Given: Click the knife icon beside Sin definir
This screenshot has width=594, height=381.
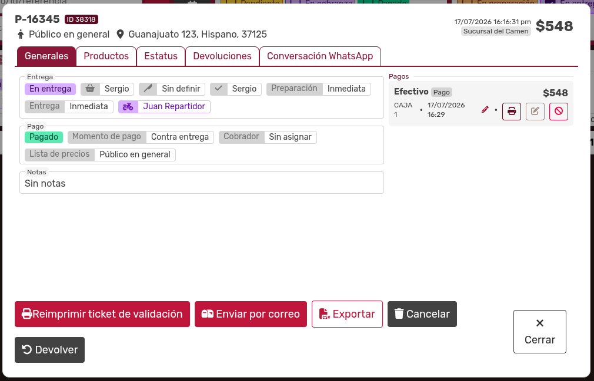Looking at the screenshot, I should 148,89.
